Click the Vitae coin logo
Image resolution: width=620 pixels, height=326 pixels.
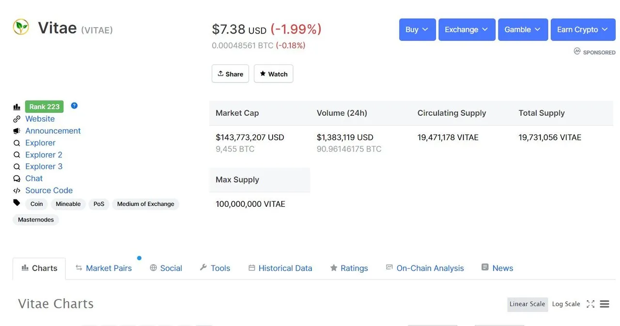[x=21, y=27]
